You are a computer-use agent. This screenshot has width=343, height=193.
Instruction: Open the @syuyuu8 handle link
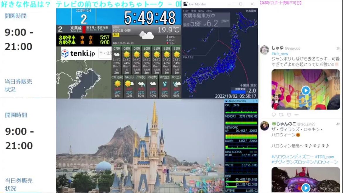click(x=292, y=48)
